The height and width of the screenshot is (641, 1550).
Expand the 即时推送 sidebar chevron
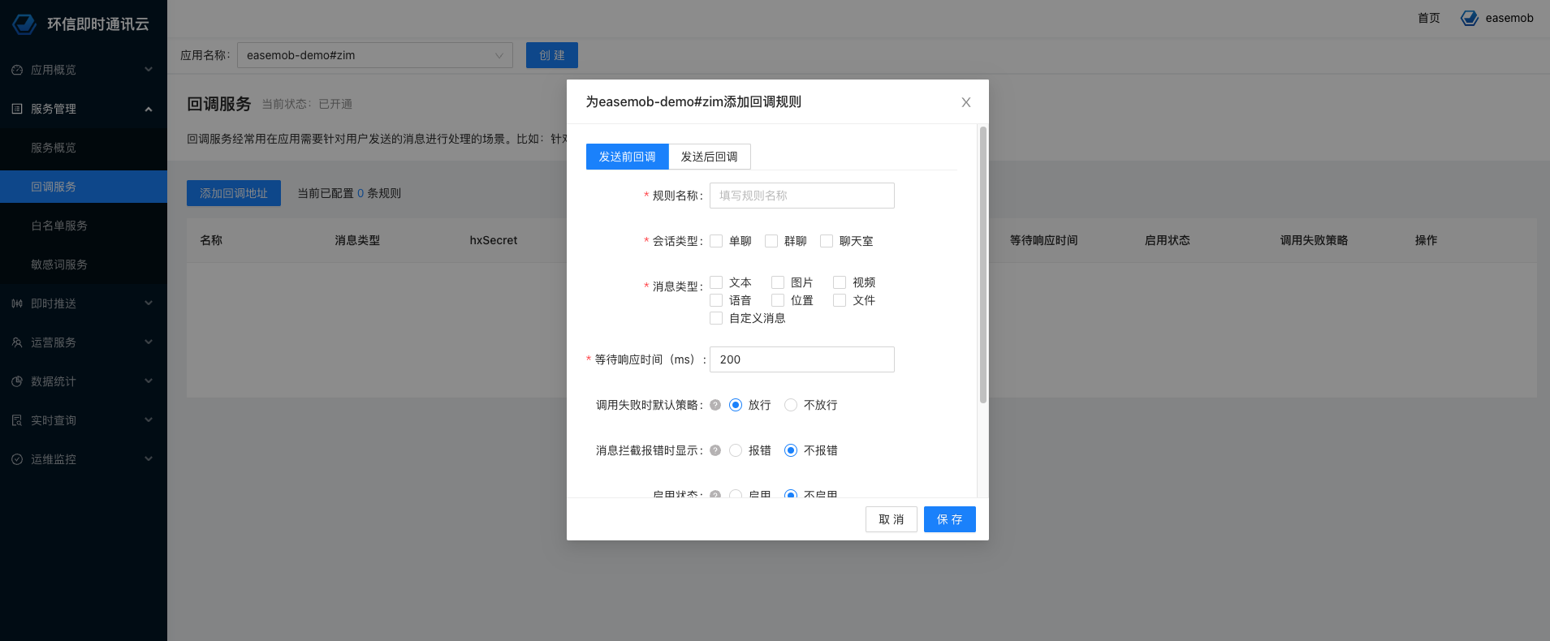[149, 303]
